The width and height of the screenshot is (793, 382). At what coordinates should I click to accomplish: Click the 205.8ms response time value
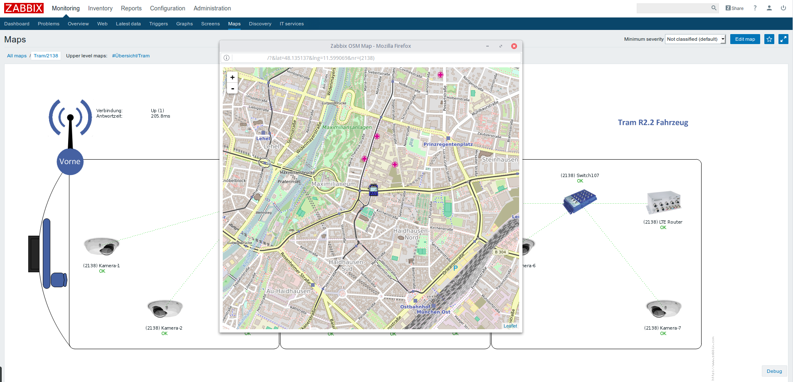tap(160, 116)
